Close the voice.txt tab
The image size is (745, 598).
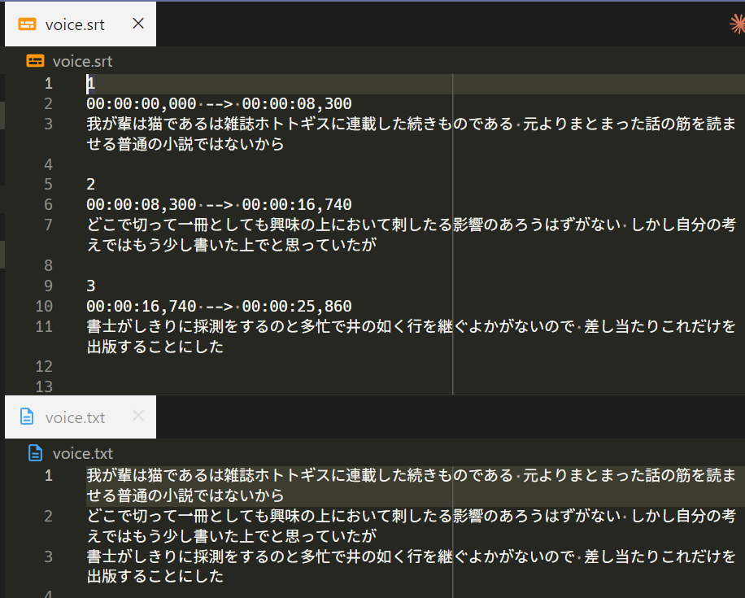138,417
